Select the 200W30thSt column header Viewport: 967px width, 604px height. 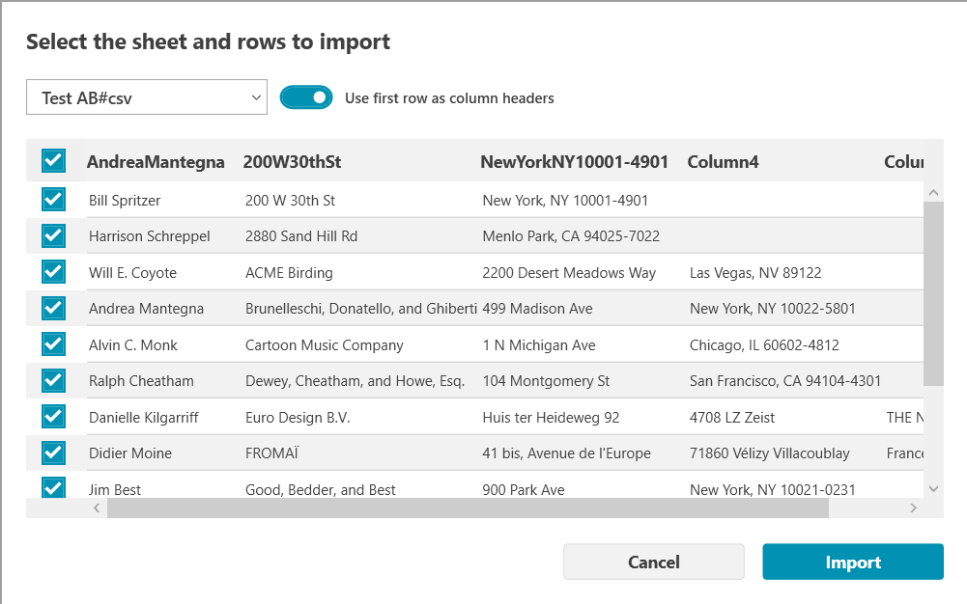click(292, 162)
